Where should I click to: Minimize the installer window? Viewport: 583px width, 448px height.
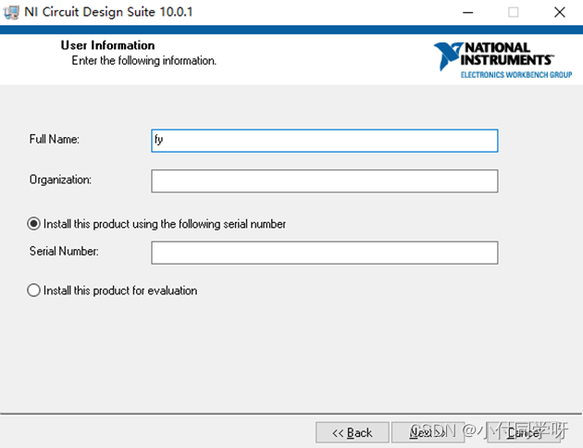pyautogui.click(x=467, y=12)
